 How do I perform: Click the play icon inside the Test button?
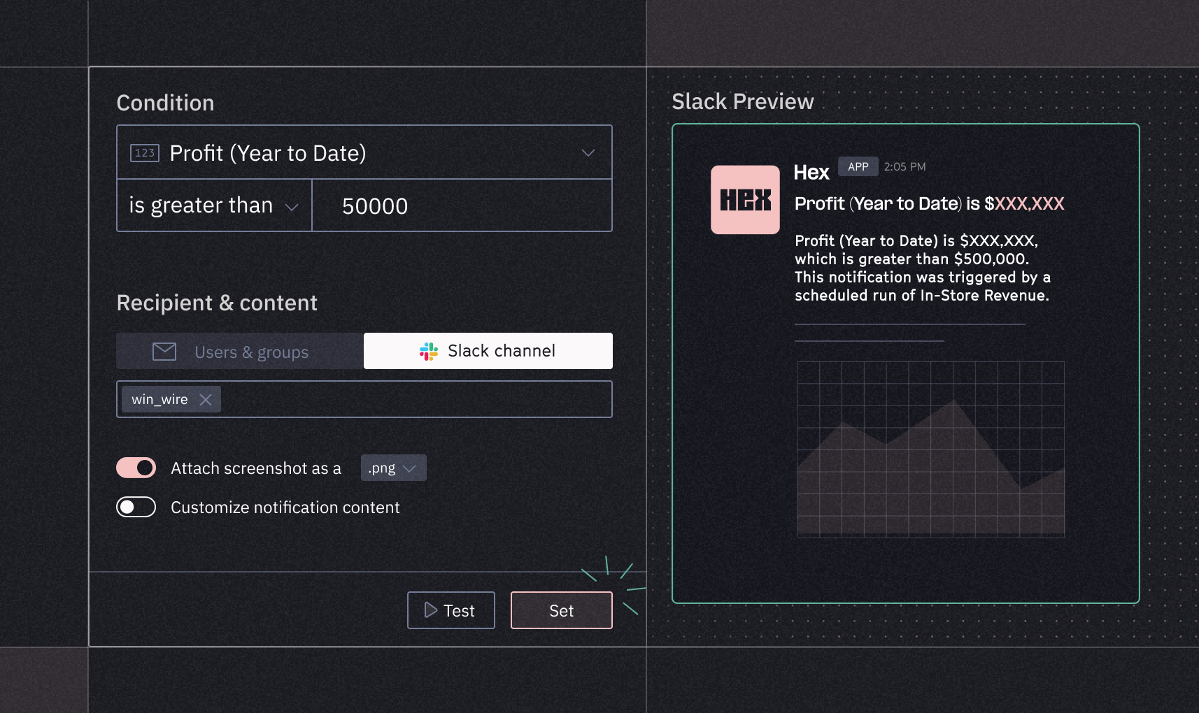point(431,610)
